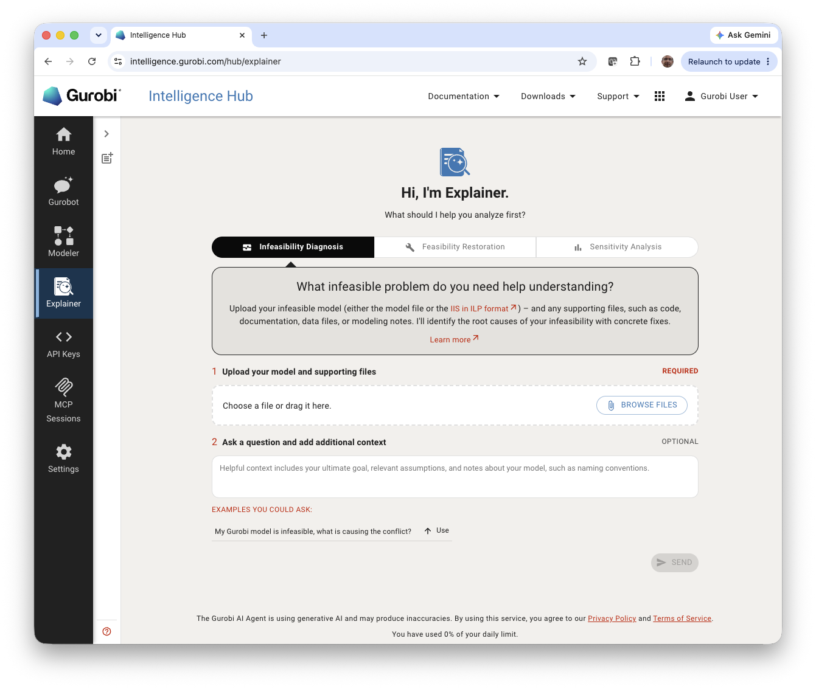
Task: Open MCP Sessions in sidebar
Action: (x=63, y=401)
